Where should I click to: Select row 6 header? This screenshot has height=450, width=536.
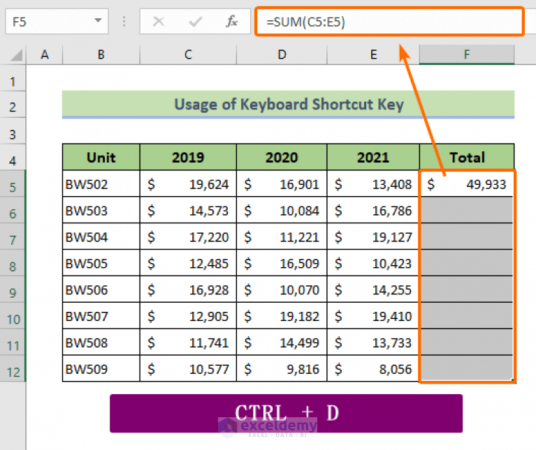(x=13, y=211)
